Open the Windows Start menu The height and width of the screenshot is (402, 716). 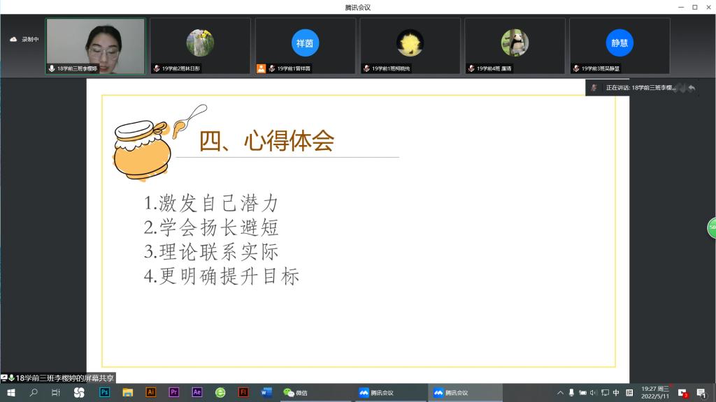click(x=11, y=392)
